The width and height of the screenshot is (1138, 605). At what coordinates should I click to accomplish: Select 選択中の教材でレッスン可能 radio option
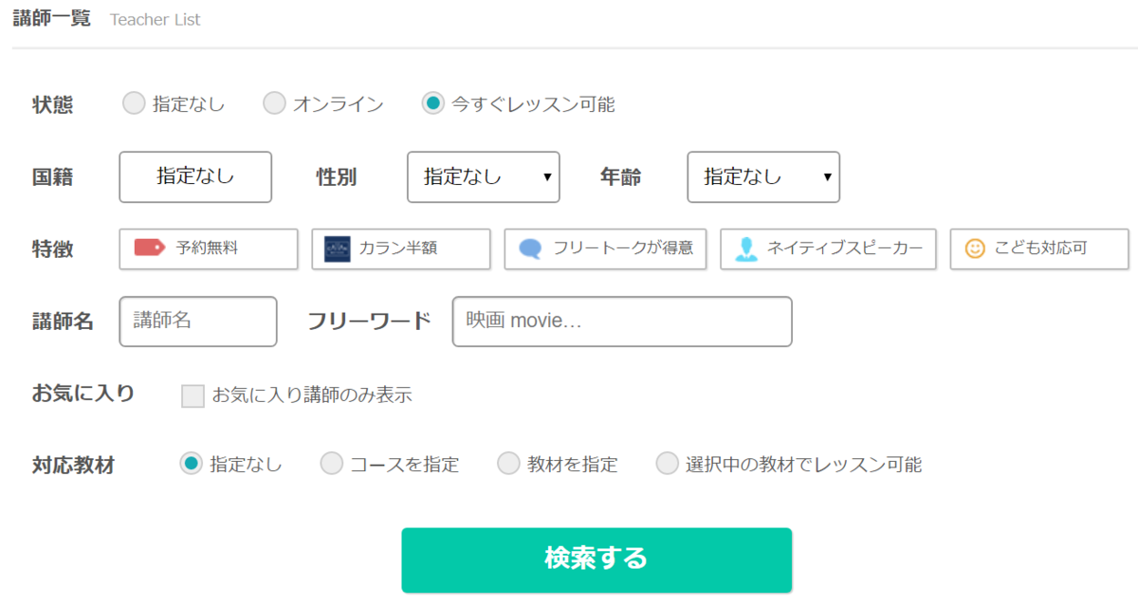pyautogui.click(x=668, y=464)
